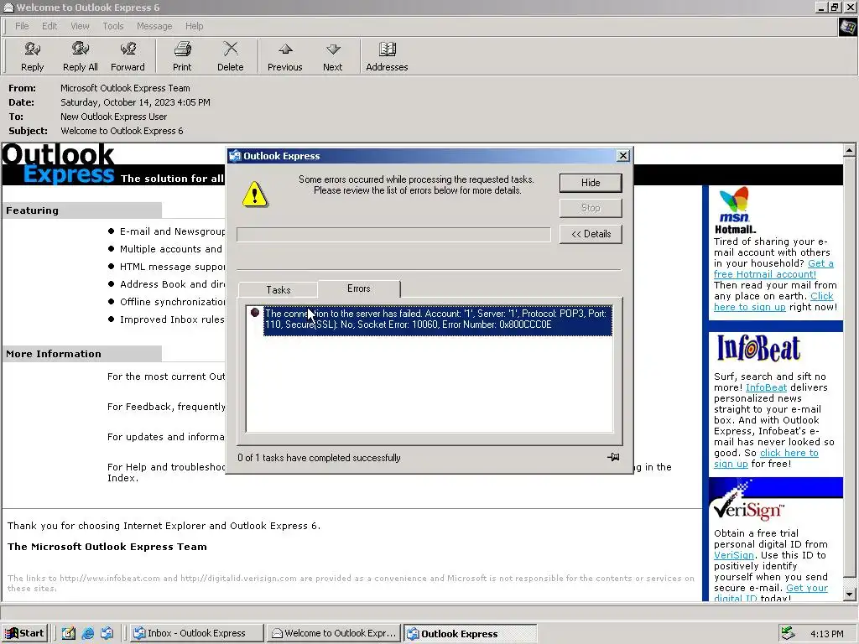This screenshot has width=859, height=644.
Task: Click the InfoBeat logo
Action: [758, 348]
